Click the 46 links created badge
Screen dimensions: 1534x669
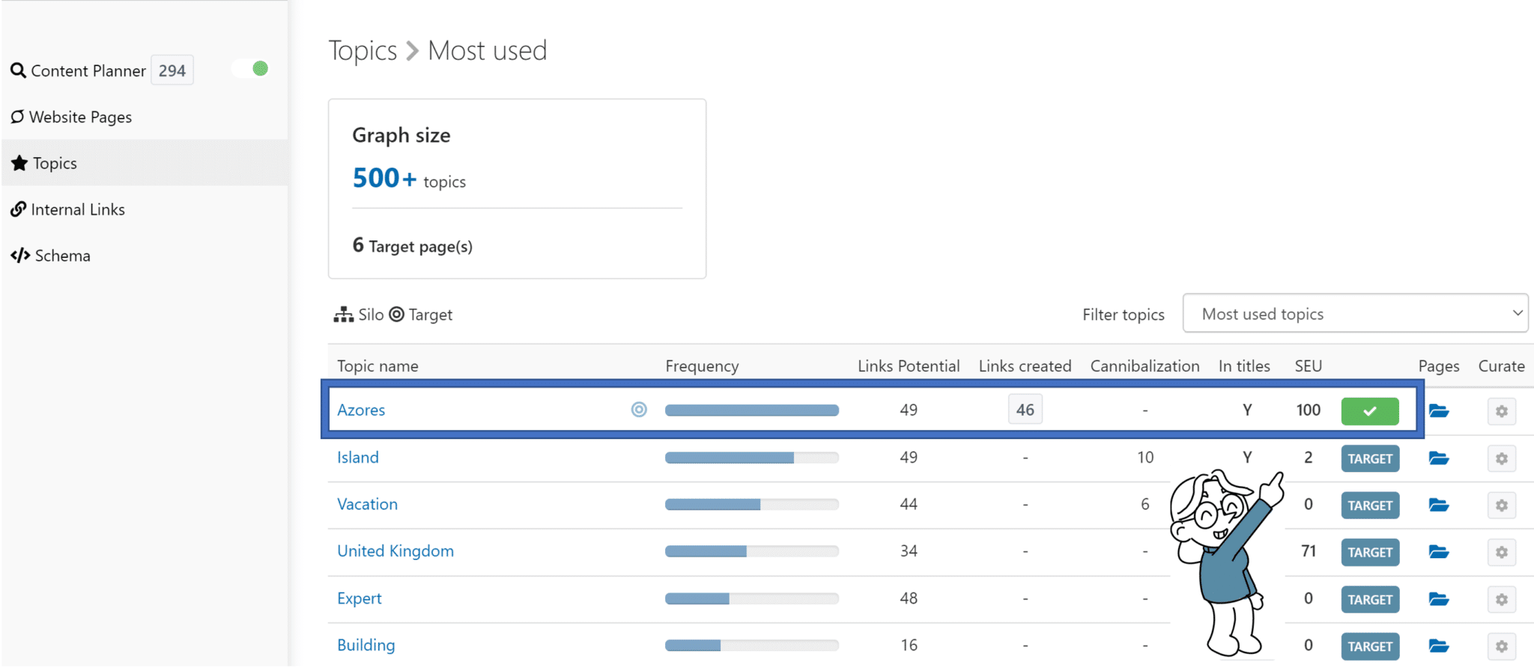pos(1025,410)
